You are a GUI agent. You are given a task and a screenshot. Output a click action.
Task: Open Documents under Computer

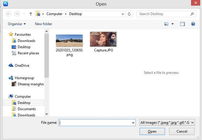(27, 109)
